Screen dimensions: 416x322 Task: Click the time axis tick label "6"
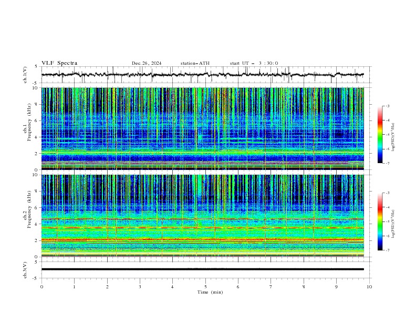pos(238,287)
